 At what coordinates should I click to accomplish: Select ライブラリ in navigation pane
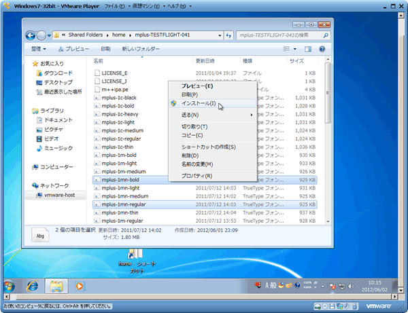pyautogui.click(x=48, y=111)
